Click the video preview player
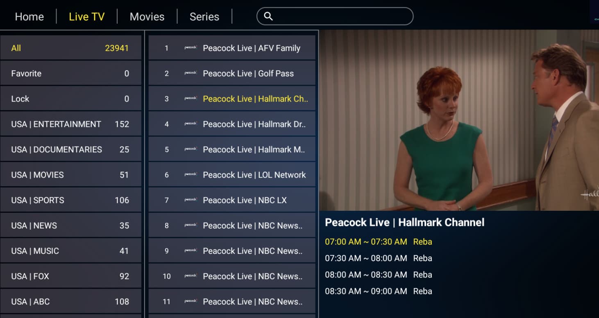The width and height of the screenshot is (599, 318). click(x=459, y=120)
